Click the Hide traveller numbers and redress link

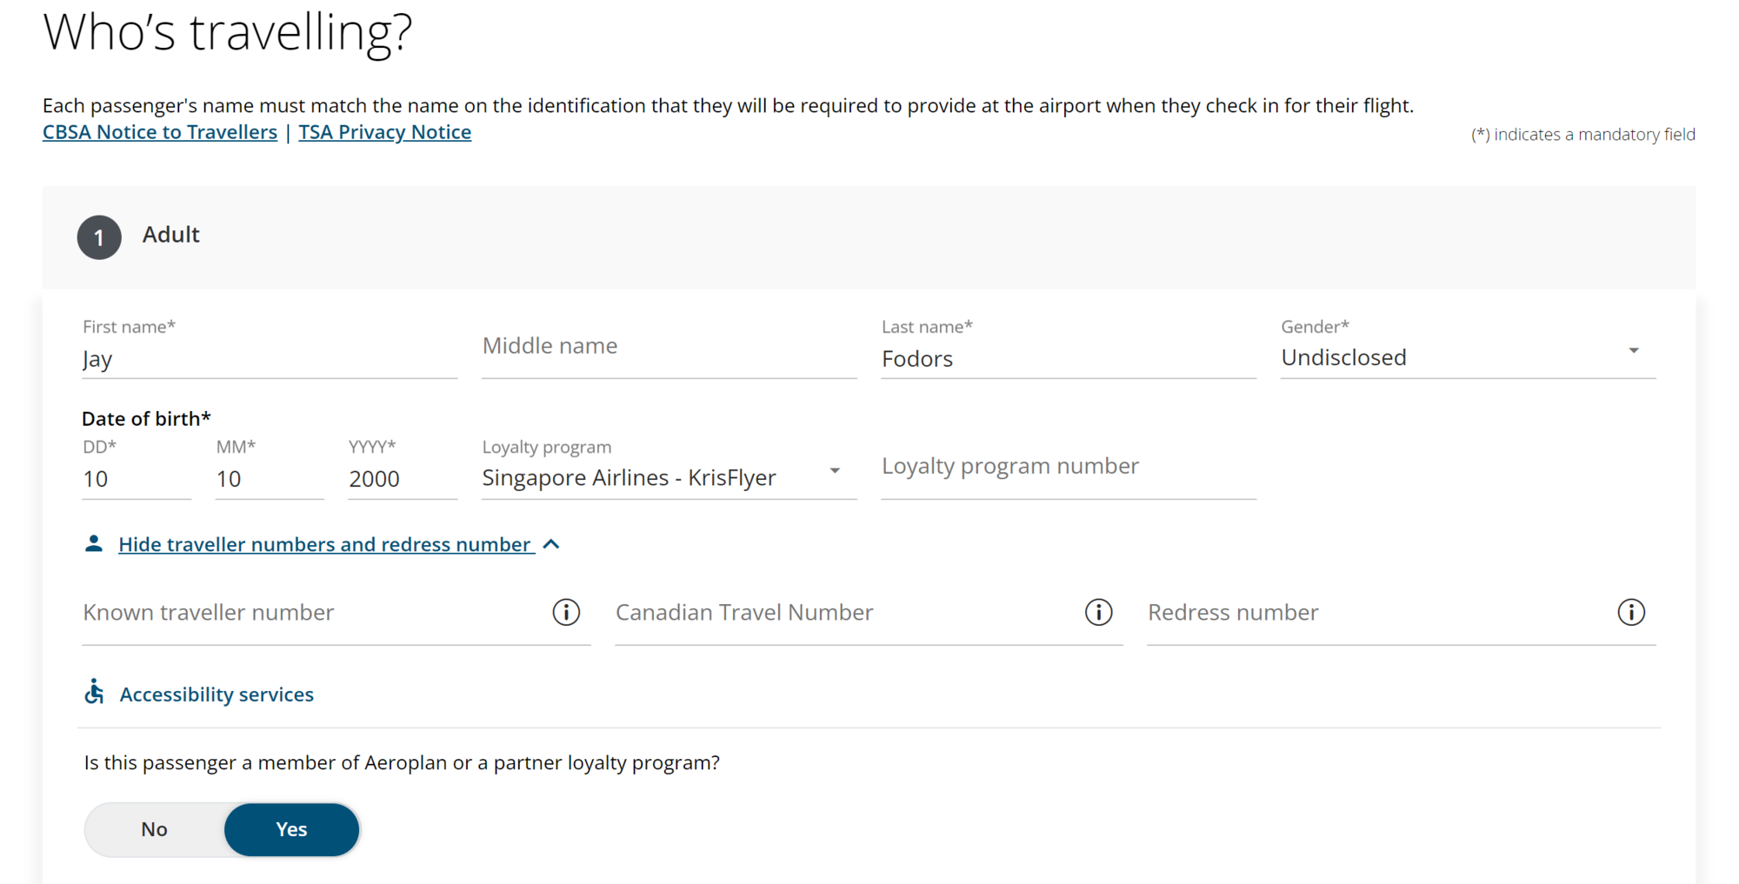324,544
